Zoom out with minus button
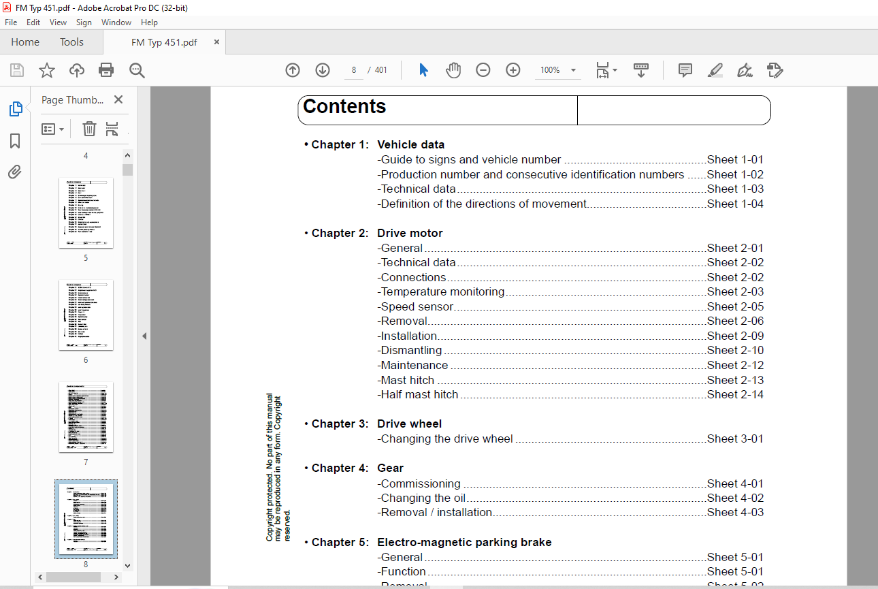 click(483, 70)
